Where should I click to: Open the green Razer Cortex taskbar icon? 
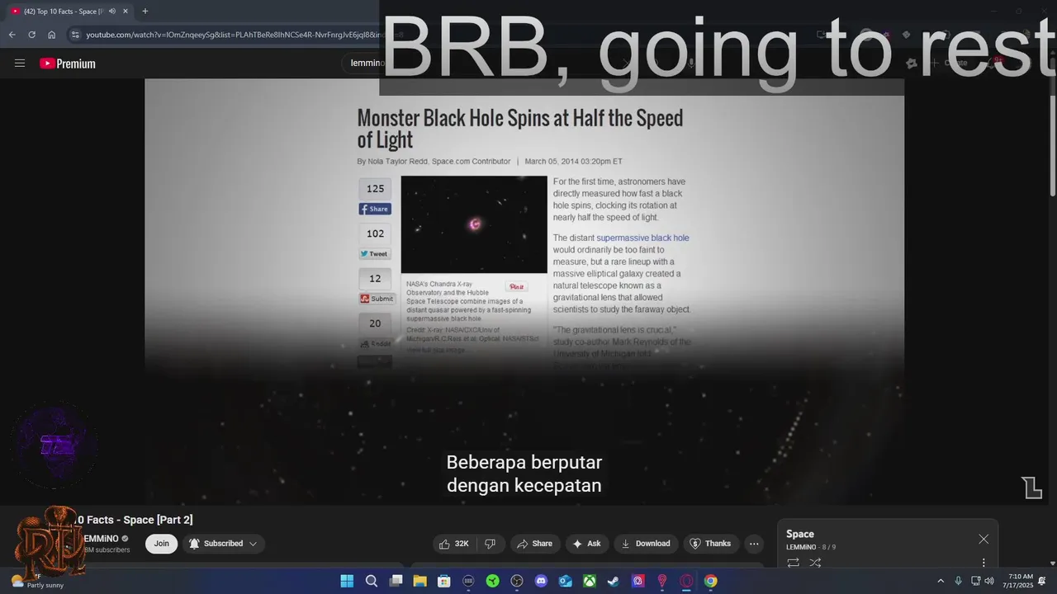pos(493,581)
